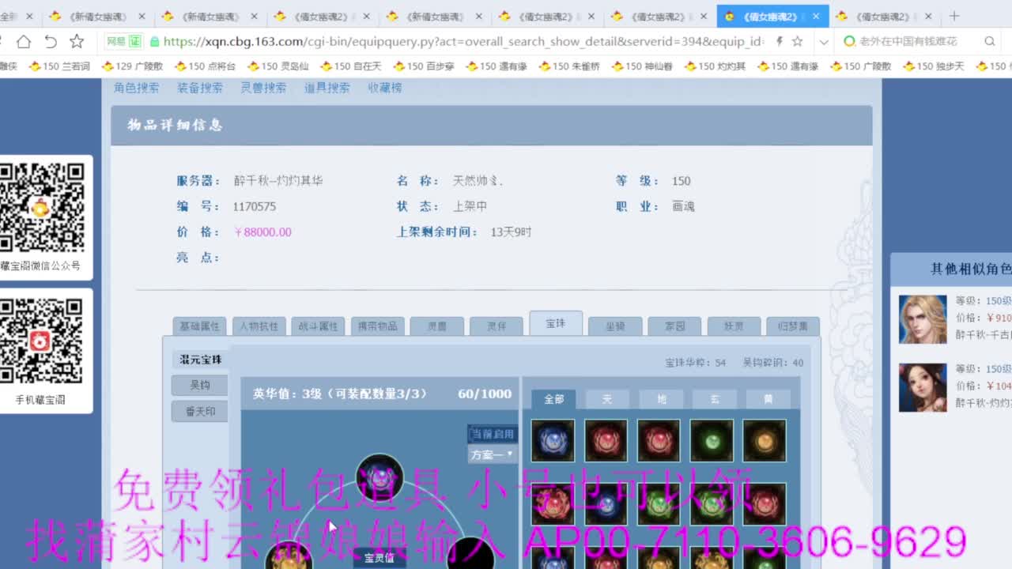The image size is (1012, 569).
Task: Open the 150 自在天 bookmark
Action: 350,66
